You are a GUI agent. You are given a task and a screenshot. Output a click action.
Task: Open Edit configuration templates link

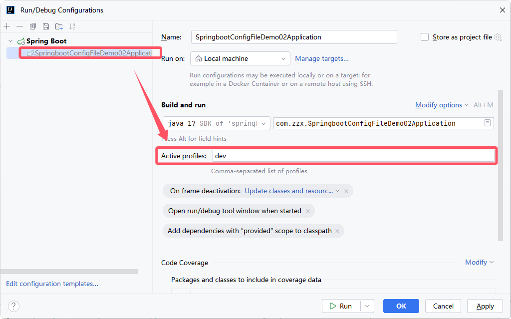(52, 284)
